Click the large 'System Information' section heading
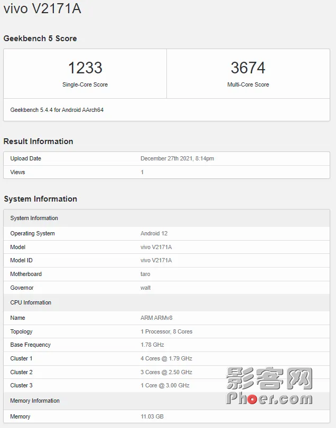The width and height of the screenshot is (336, 428). [x=41, y=199]
